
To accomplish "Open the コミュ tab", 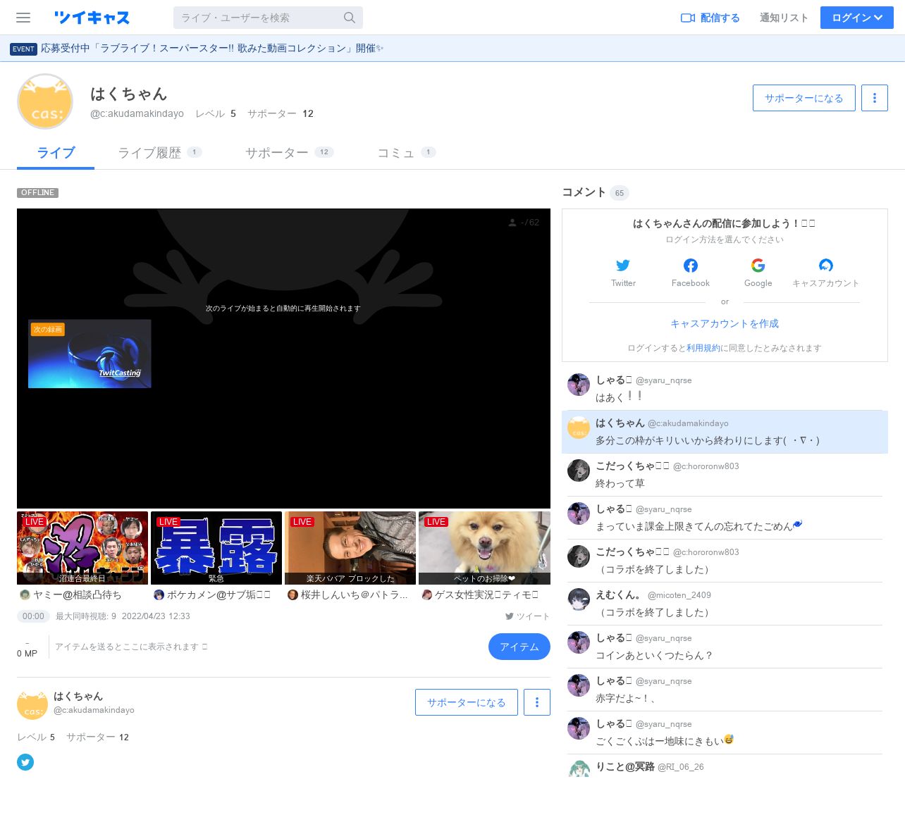I will (407, 153).
